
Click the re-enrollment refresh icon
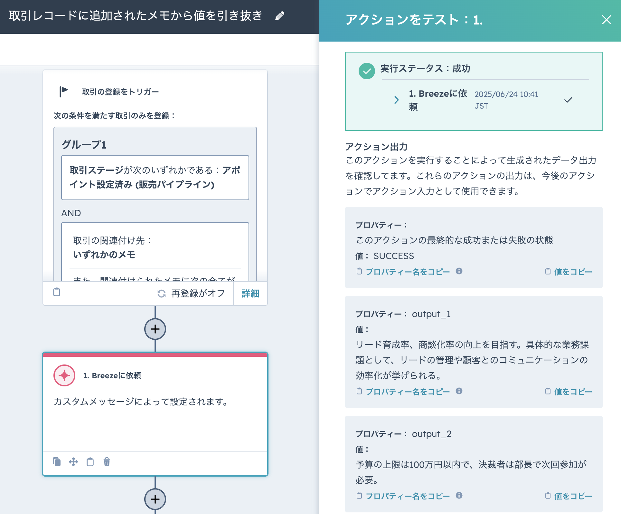162,294
